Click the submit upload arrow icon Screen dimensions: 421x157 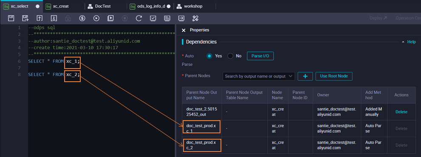[x=40, y=18]
